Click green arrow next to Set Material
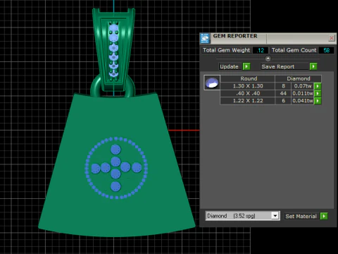The width and height of the screenshot is (338, 254). click(x=324, y=216)
